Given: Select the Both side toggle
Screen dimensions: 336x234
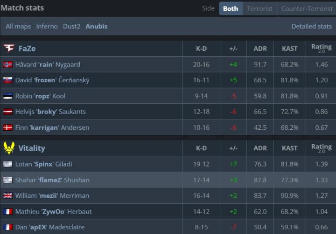Looking at the screenshot, I should point(231,8).
